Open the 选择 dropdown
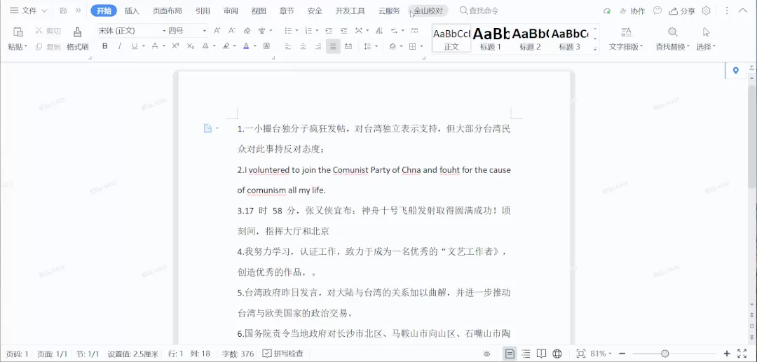The image size is (757, 362). 706,47
